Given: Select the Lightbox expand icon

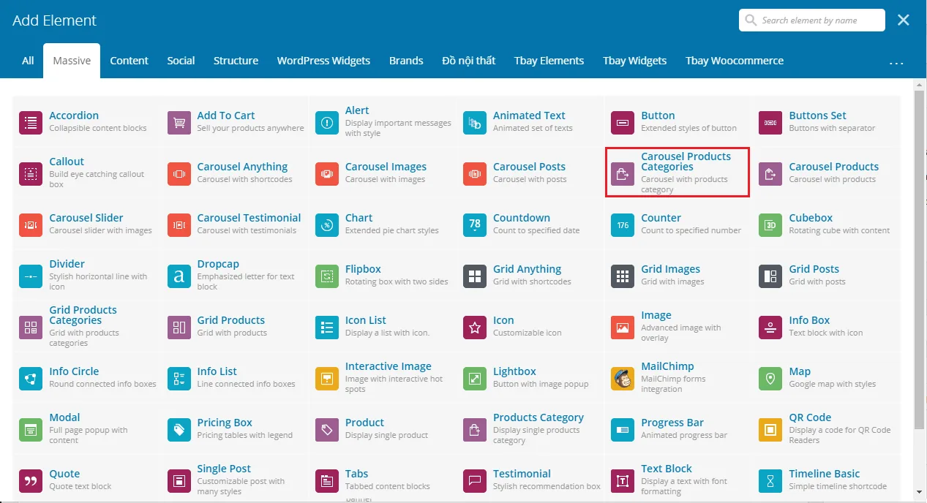Looking at the screenshot, I should [x=475, y=379].
